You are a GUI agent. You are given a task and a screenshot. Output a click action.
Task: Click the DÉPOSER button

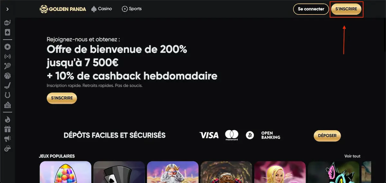[327, 136]
